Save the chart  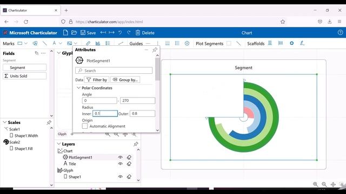pyautogui.click(x=88, y=33)
